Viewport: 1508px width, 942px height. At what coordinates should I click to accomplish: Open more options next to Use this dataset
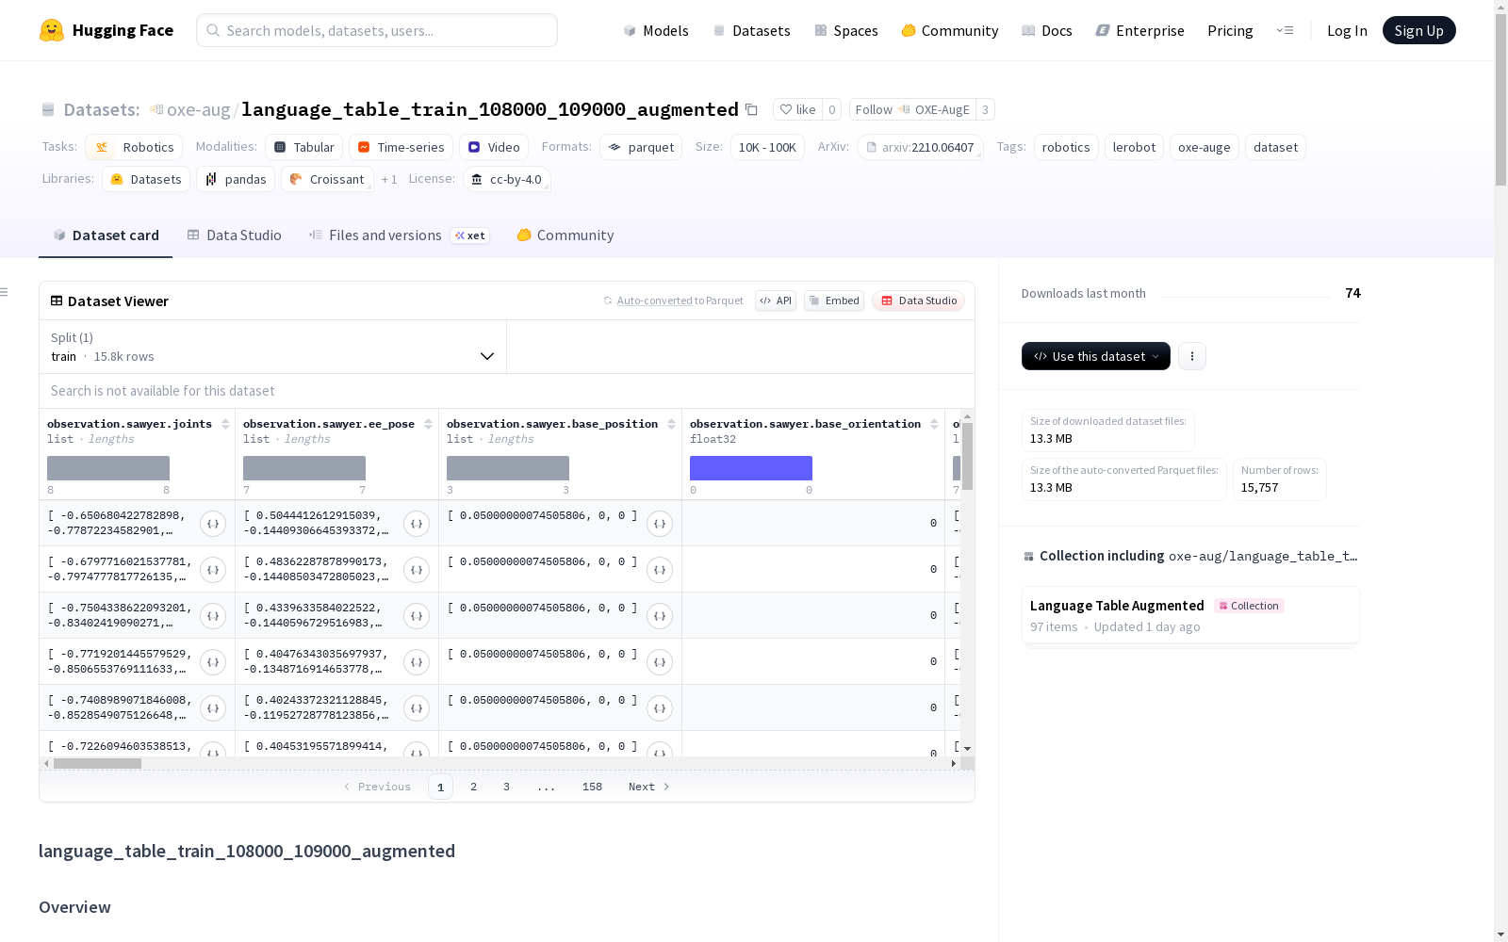1192,356
